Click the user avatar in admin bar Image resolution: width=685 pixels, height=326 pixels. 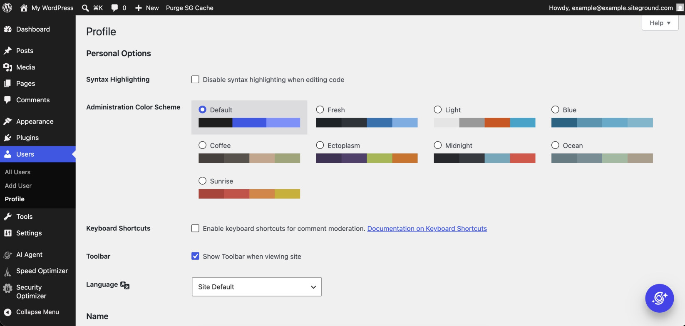point(680,7)
